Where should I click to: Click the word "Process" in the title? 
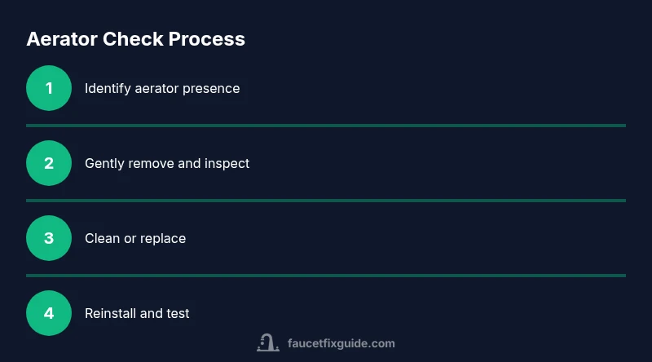207,38
